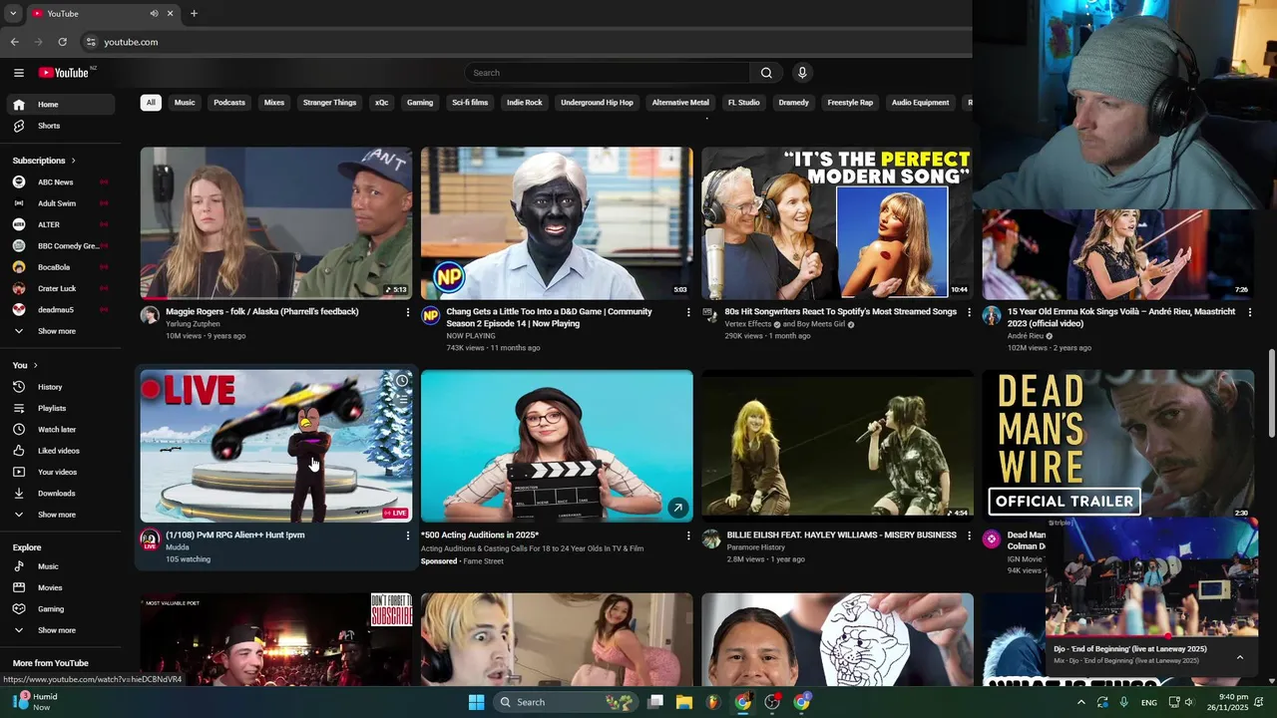Open Your videos in sidebar
Viewport: 1277px width, 718px height.
[x=60, y=472]
